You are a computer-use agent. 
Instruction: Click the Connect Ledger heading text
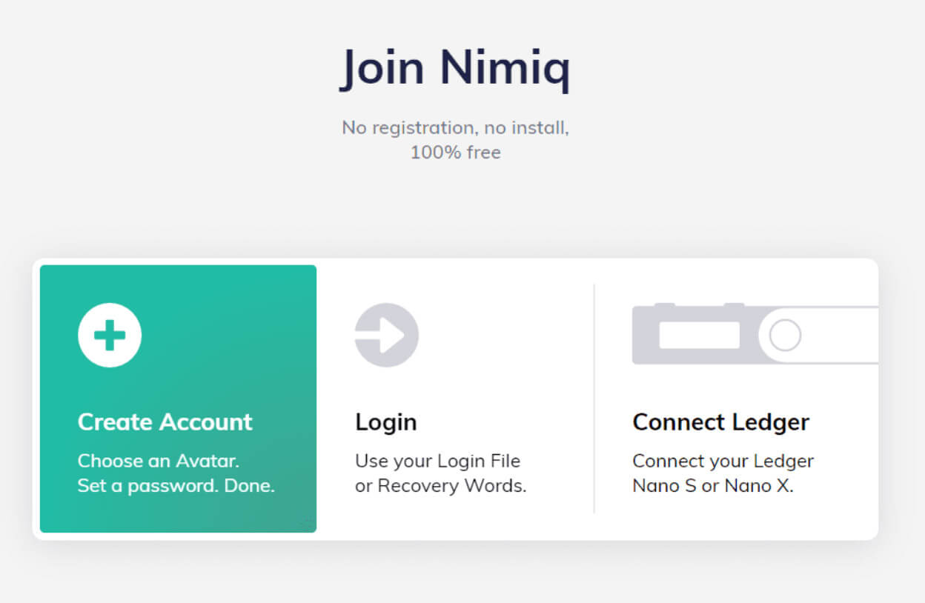pyautogui.click(x=720, y=422)
